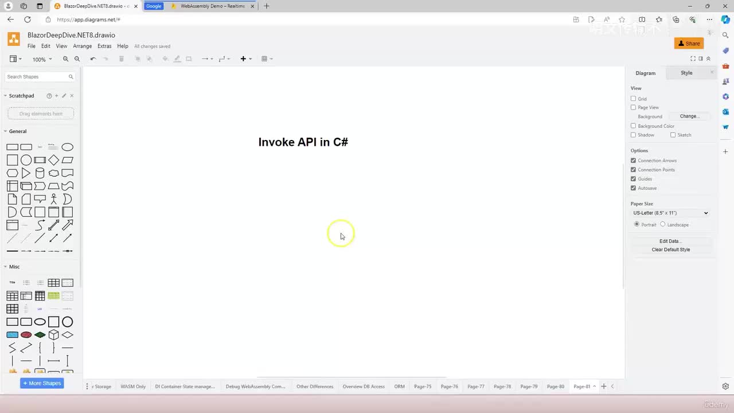The width and height of the screenshot is (734, 413).
Task: Select the diamond shape in General
Action: [x=53, y=160]
